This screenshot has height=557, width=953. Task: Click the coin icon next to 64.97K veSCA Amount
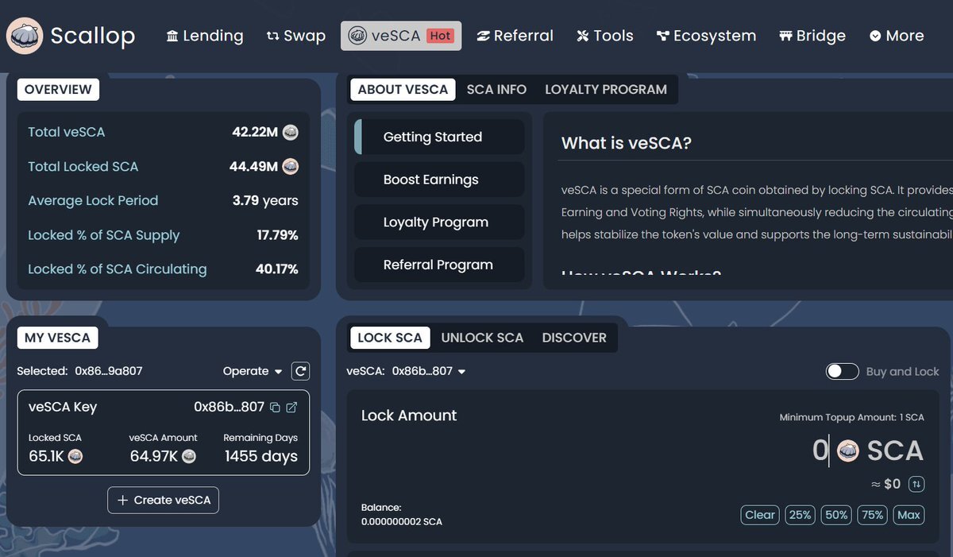(189, 456)
